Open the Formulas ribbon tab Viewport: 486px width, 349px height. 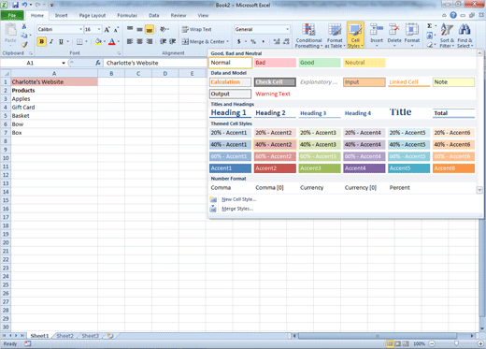pos(127,15)
